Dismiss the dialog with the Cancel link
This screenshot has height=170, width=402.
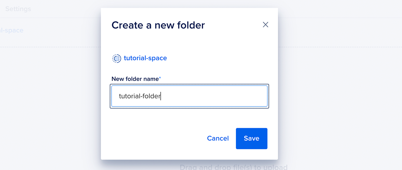pos(218,138)
